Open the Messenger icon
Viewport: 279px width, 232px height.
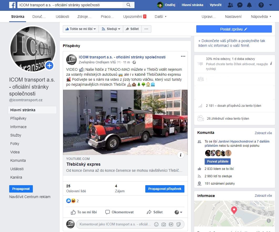pyautogui.click(x=240, y=5)
